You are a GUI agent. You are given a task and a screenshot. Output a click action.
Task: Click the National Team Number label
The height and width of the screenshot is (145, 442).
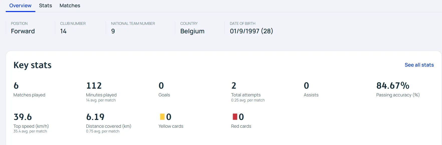coord(133,24)
